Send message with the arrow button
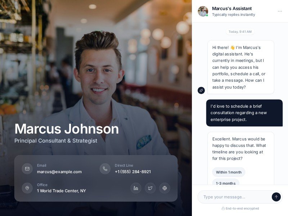This screenshot has height=216, width=288. (276, 197)
